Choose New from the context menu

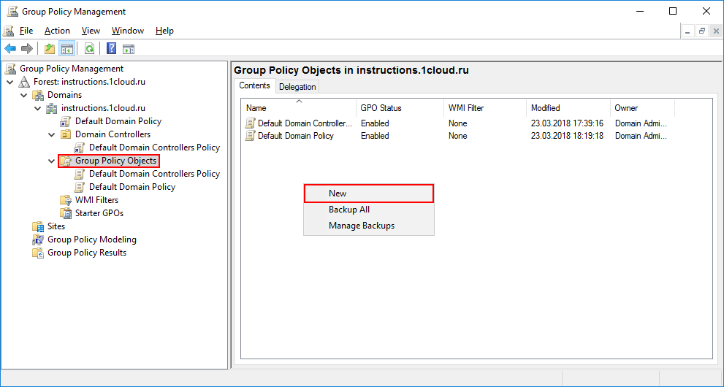click(338, 193)
